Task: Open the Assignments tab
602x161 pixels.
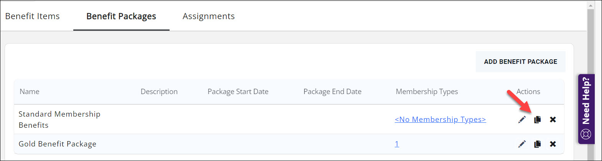Action: tap(209, 16)
